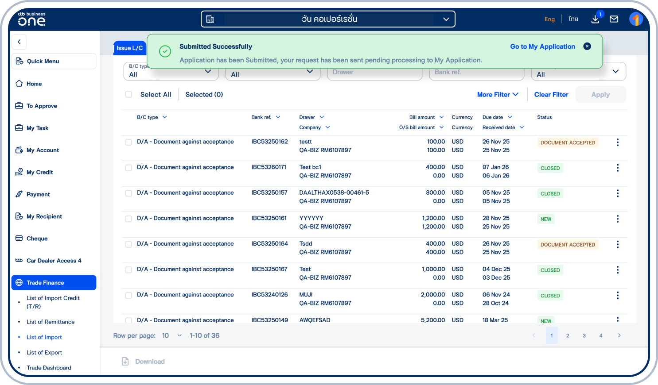Check the row for IBC53260171

128,168
